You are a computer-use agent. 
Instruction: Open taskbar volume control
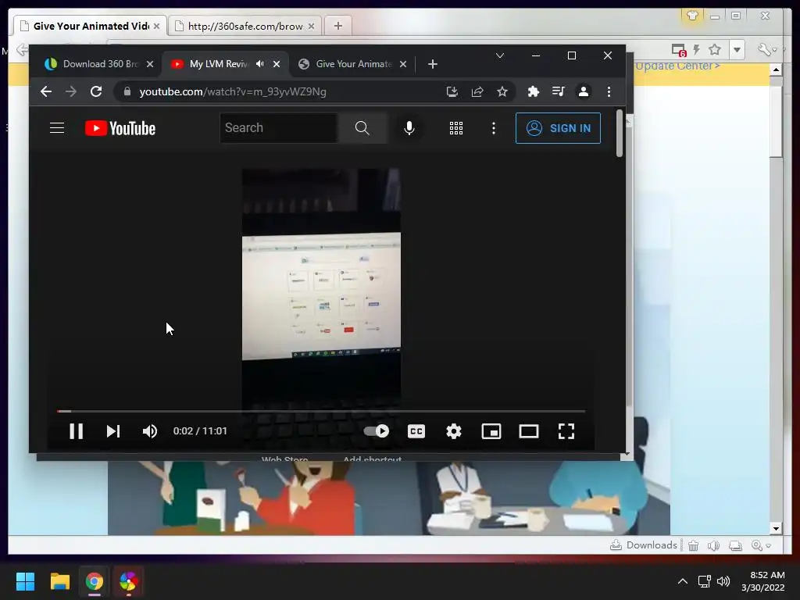coord(723,581)
